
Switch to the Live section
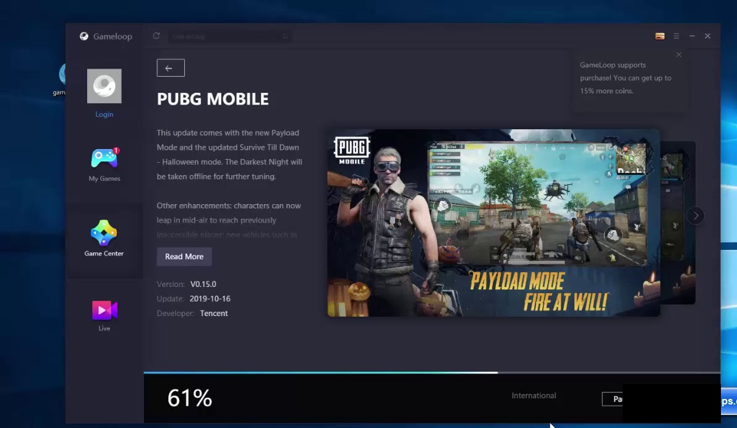[x=104, y=315]
